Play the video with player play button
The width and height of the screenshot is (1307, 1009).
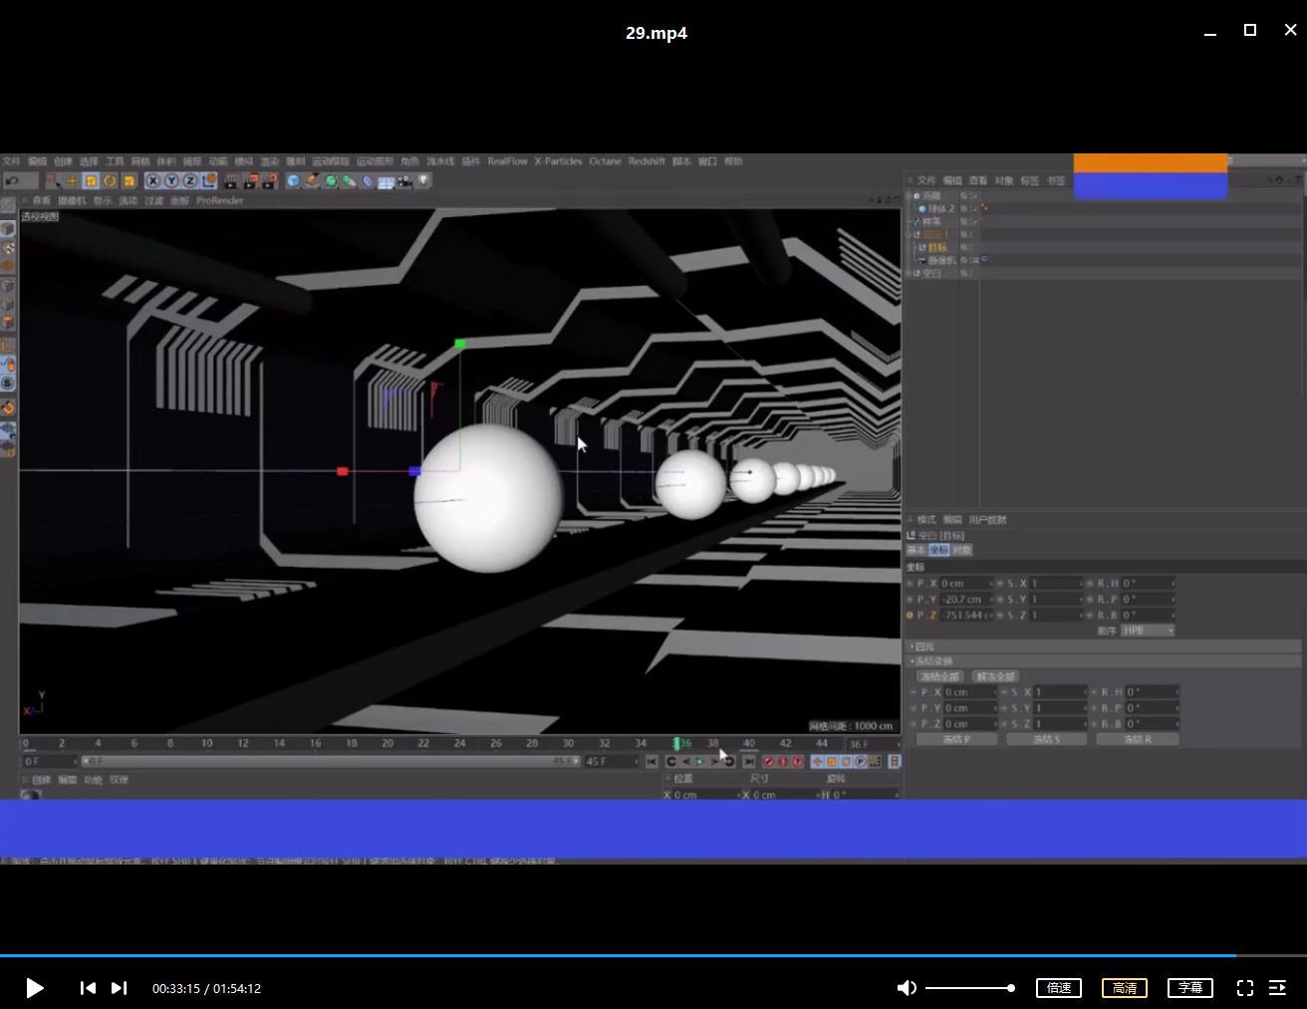(x=34, y=988)
